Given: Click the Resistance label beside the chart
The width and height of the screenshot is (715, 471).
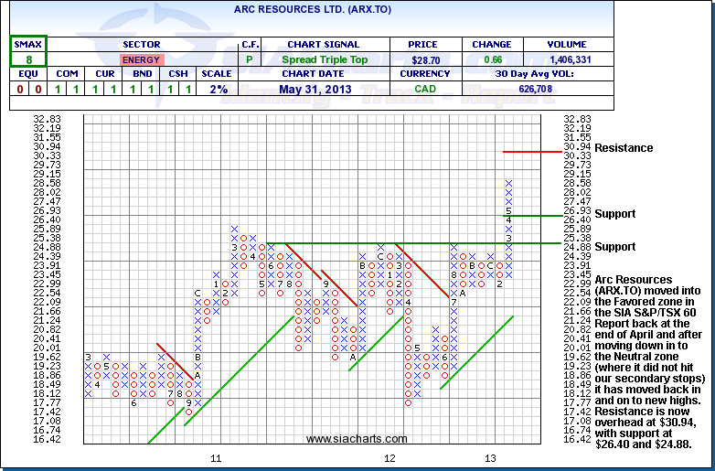Looking at the screenshot, I should click(623, 147).
